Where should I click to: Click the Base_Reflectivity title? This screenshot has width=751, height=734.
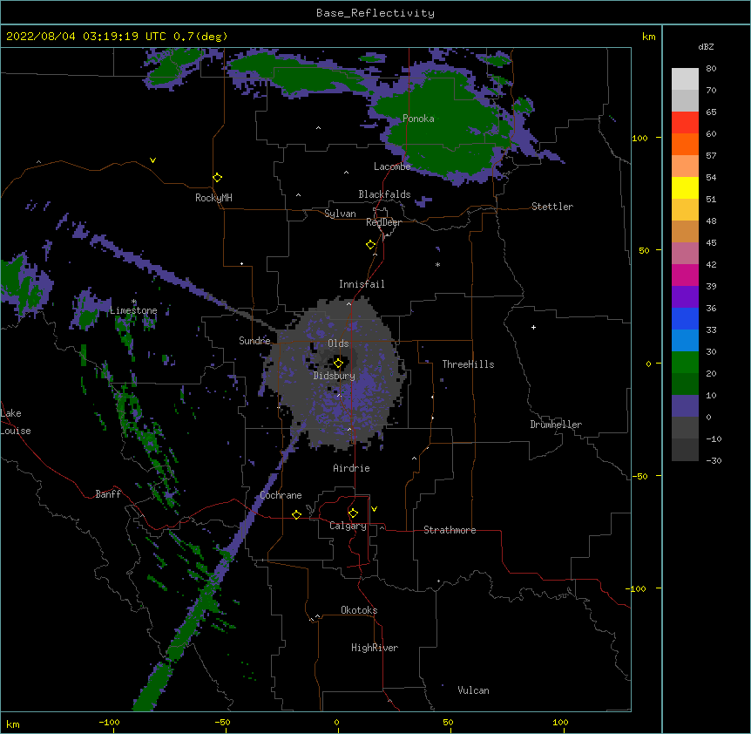point(375,13)
